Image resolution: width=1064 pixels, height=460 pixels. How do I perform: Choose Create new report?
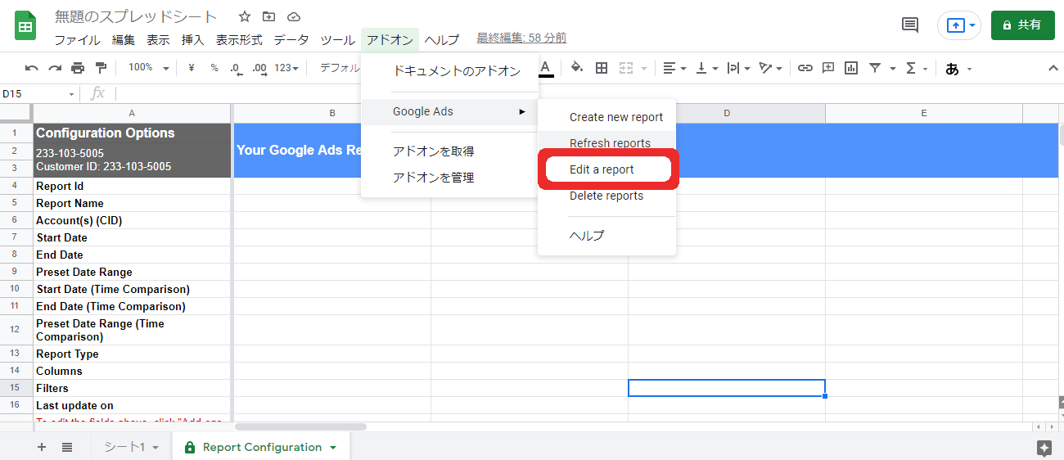point(607,117)
